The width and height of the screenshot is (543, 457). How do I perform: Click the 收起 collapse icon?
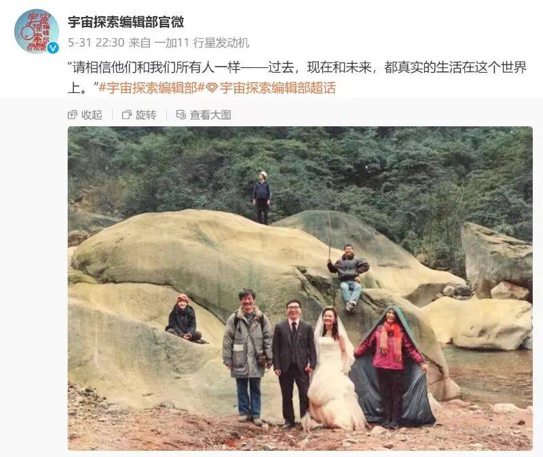click(72, 115)
